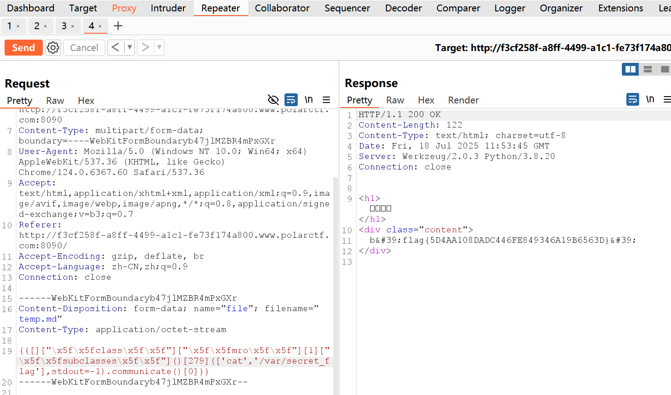Switch to Repeater tab 1

point(10,26)
